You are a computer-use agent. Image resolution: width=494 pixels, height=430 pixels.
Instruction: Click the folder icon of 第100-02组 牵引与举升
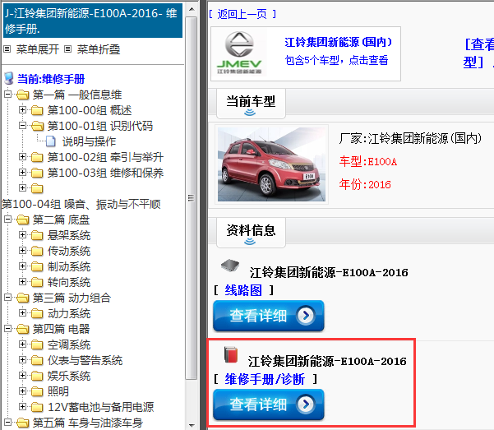click(x=37, y=157)
